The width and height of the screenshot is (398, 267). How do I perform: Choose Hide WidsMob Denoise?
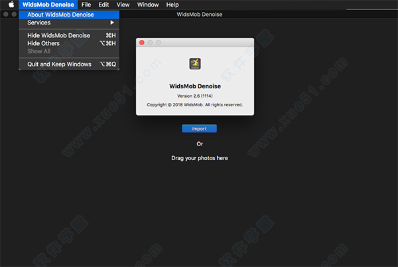coord(69,35)
